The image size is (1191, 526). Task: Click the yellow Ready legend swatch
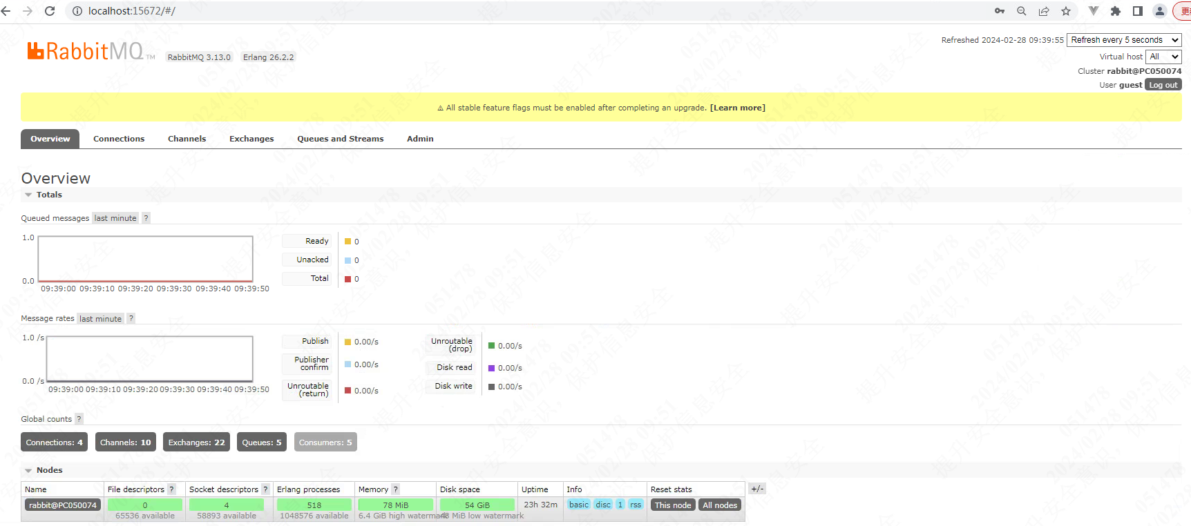[x=348, y=242]
